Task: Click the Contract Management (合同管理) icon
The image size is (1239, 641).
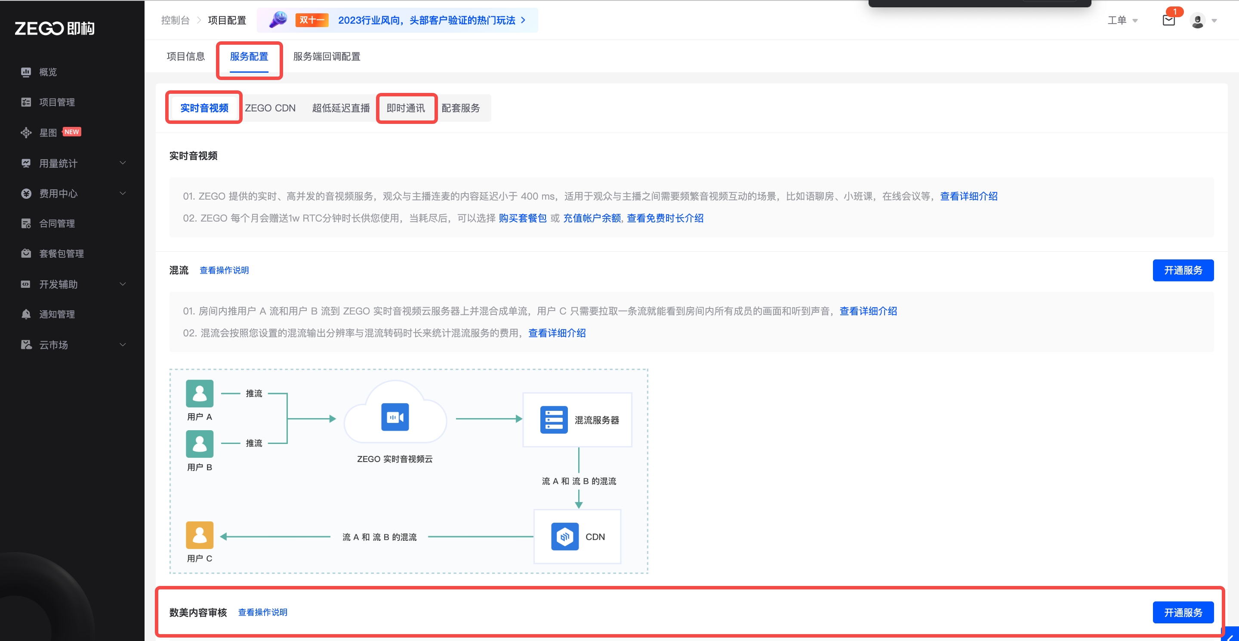Action: [x=26, y=224]
